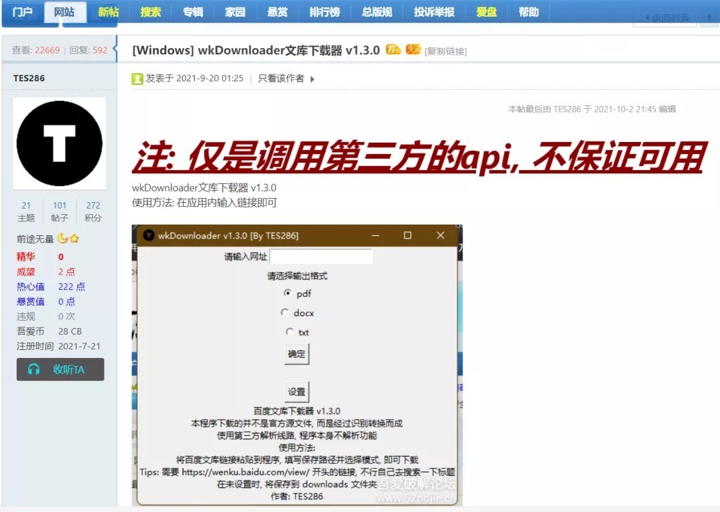720x512 pixels.
Task: Open the TES286 avatar image
Action: coord(60,143)
